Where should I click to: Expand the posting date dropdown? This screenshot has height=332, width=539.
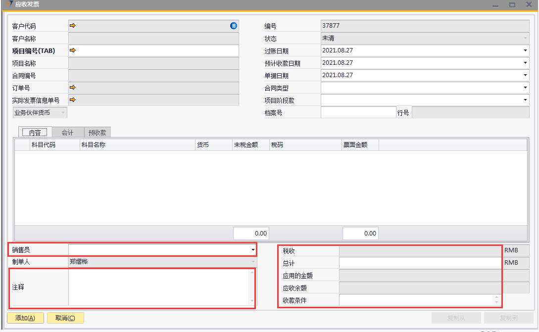pos(525,50)
